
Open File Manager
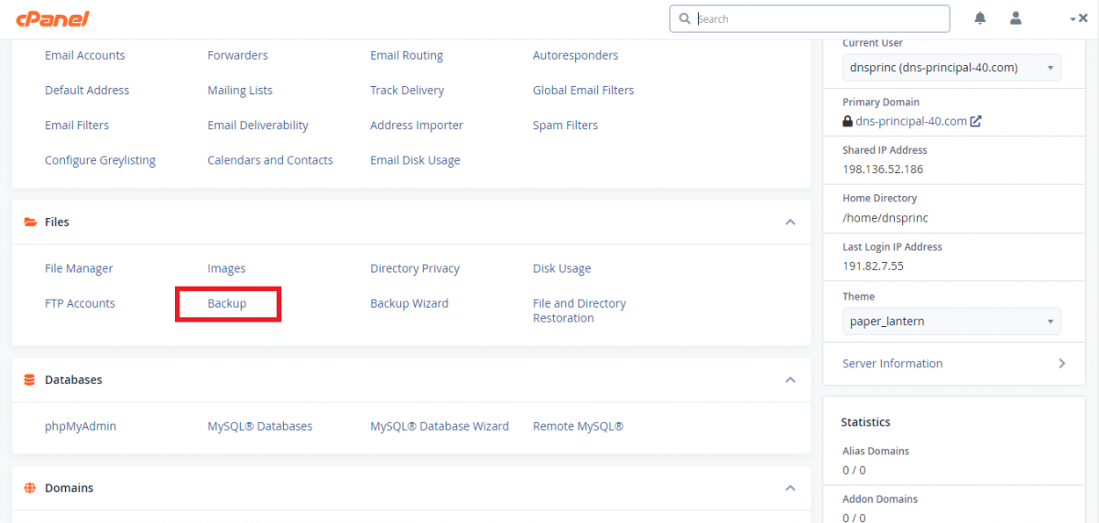[79, 268]
